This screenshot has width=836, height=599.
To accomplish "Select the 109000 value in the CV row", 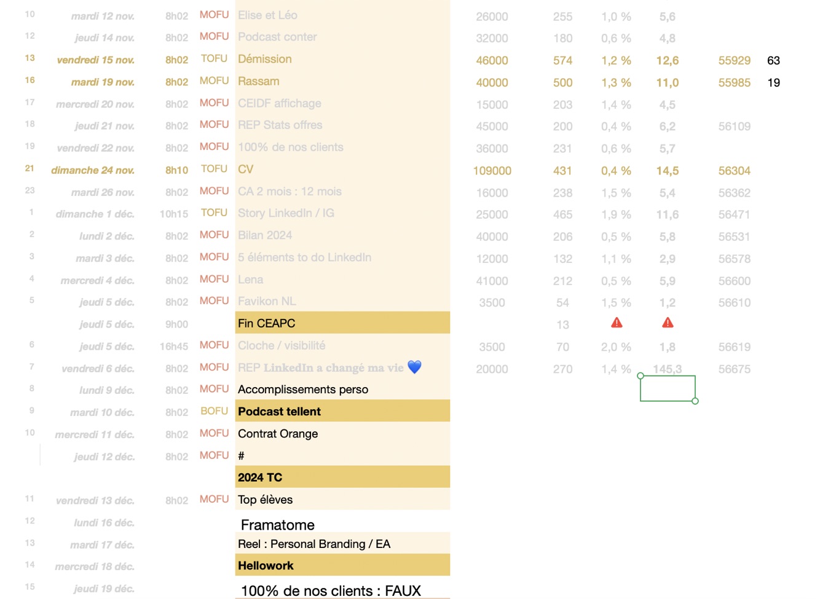I will 492,171.
